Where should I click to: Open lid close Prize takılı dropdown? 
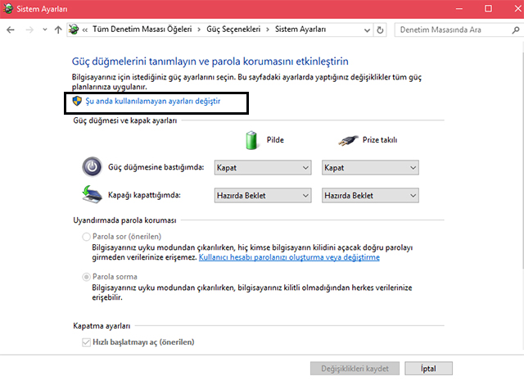coord(370,195)
